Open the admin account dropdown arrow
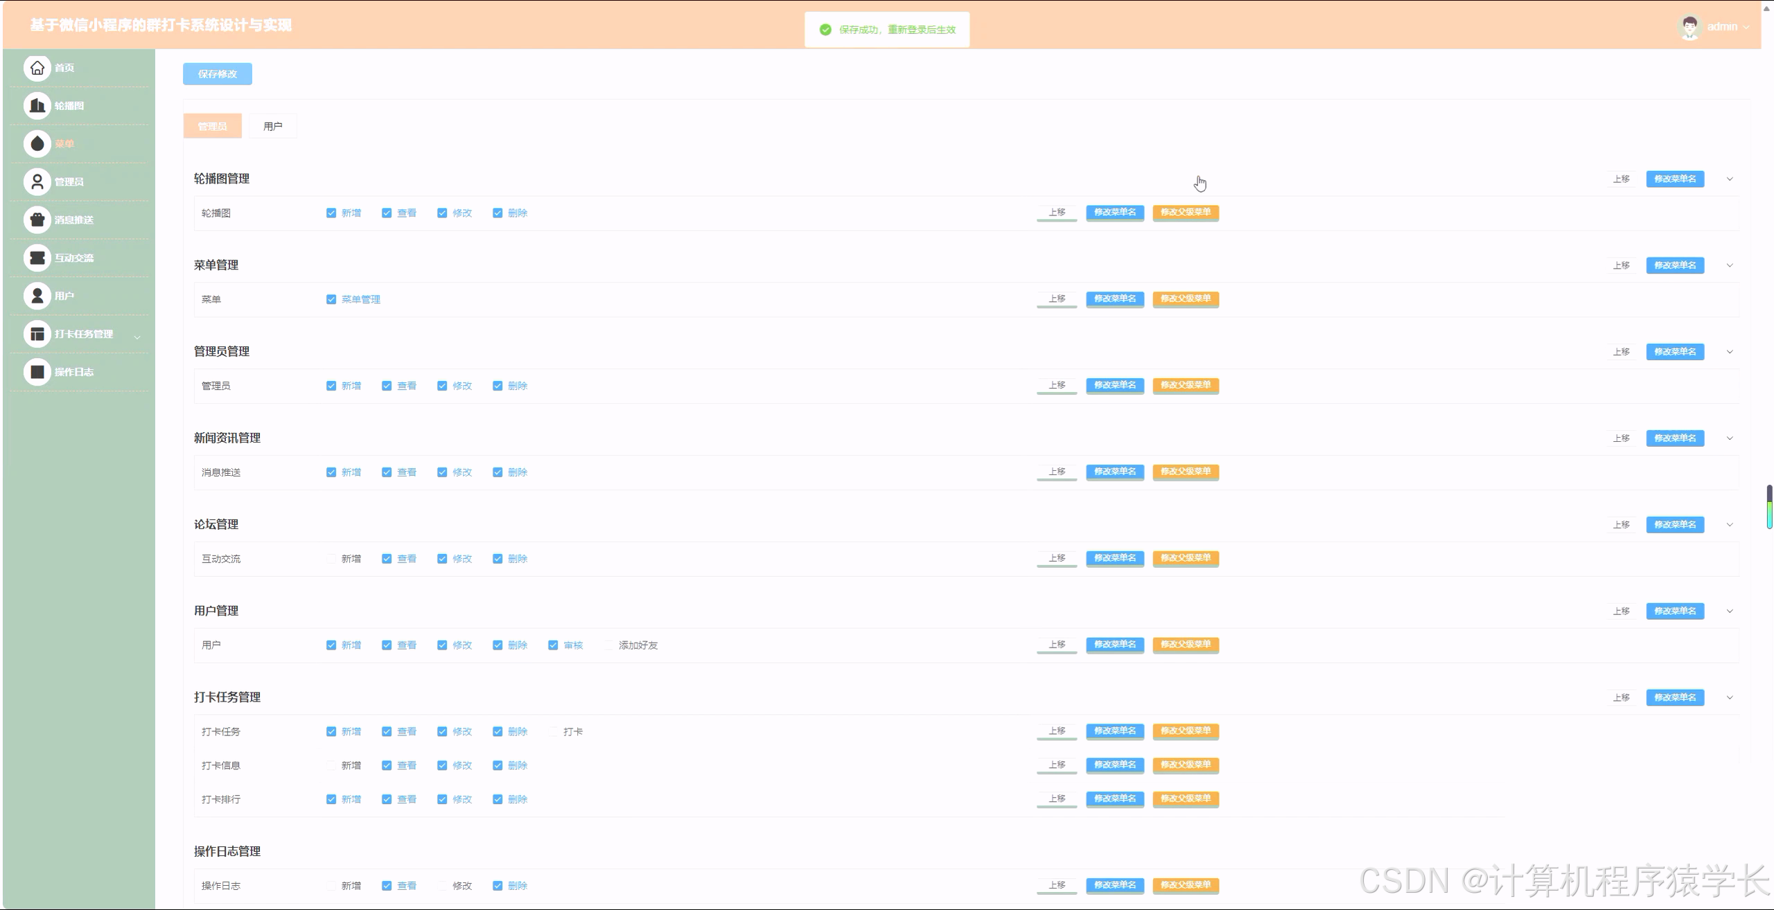 coord(1746,28)
